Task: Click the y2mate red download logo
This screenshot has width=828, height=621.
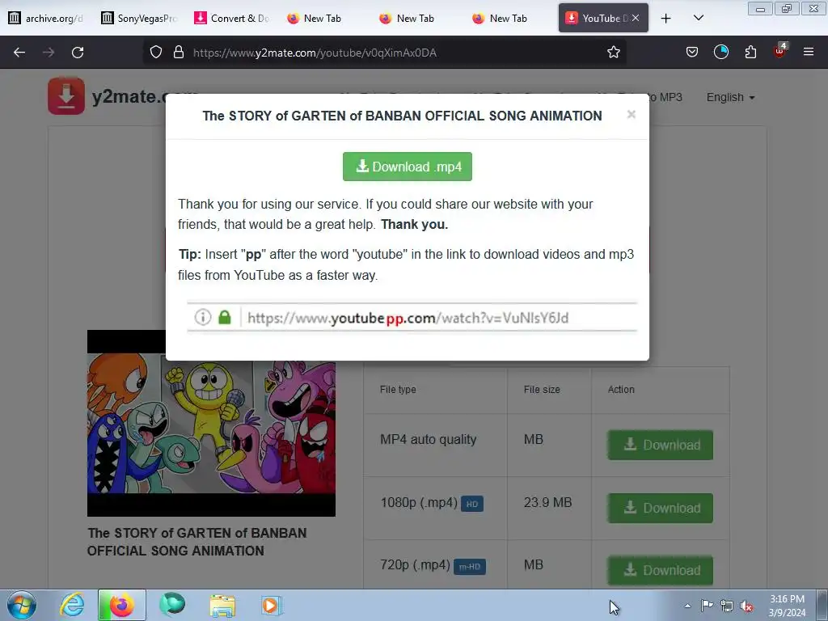Action: tap(66, 96)
